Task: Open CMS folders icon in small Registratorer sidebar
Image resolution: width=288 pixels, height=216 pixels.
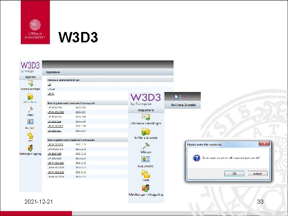Action: coord(30,136)
